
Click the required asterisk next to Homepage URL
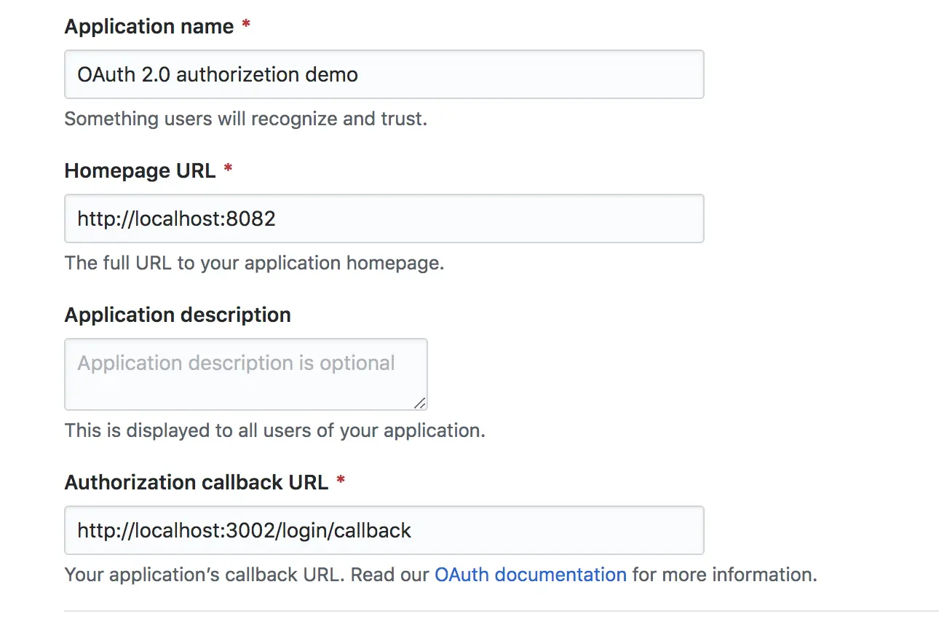click(228, 170)
